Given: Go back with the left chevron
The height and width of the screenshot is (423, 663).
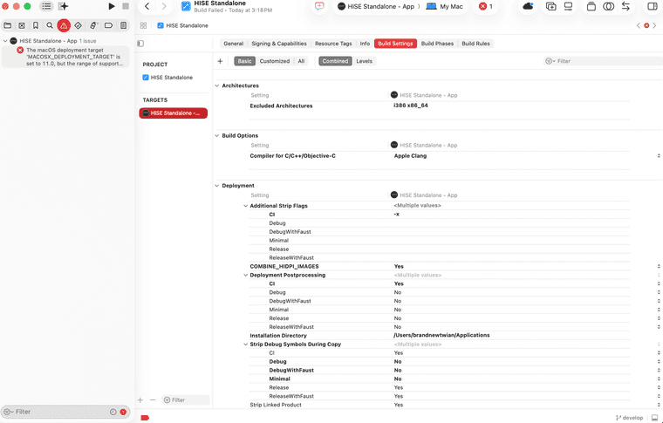Looking at the screenshot, I should [147, 6].
